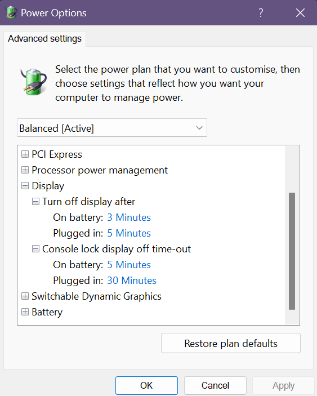Expand the Battery plus icon
Viewport: 317px width, 396px height.
coord(25,312)
